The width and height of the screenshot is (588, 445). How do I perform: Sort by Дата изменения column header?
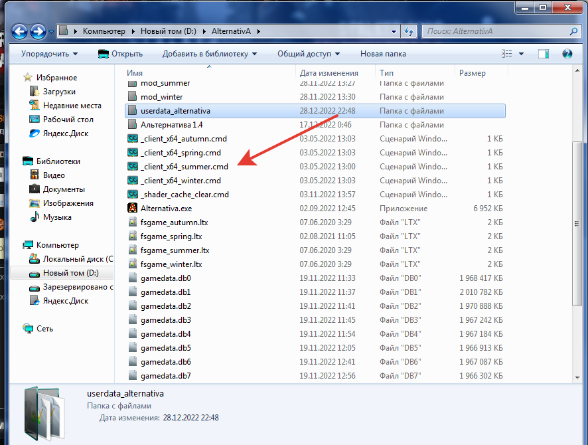(329, 73)
